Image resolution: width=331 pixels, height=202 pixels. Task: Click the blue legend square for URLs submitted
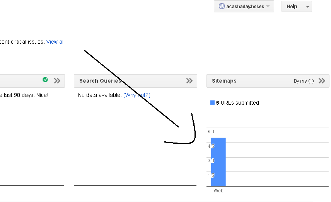[212, 103]
